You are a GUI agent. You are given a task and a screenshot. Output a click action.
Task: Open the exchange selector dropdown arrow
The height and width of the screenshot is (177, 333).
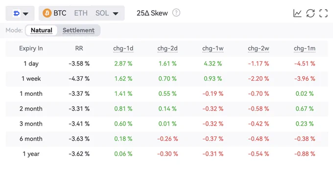tap(25, 14)
